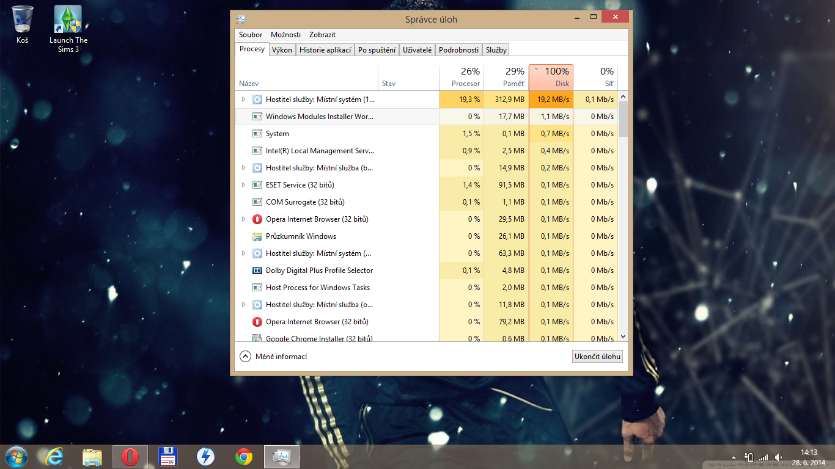Launch Google Chrome from the taskbar
The image size is (835, 469).
coord(244,456)
